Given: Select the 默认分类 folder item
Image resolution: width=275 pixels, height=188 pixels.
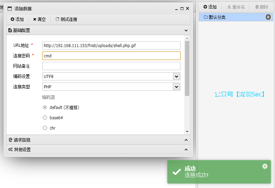Looking at the screenshot, I should (217, 17).
